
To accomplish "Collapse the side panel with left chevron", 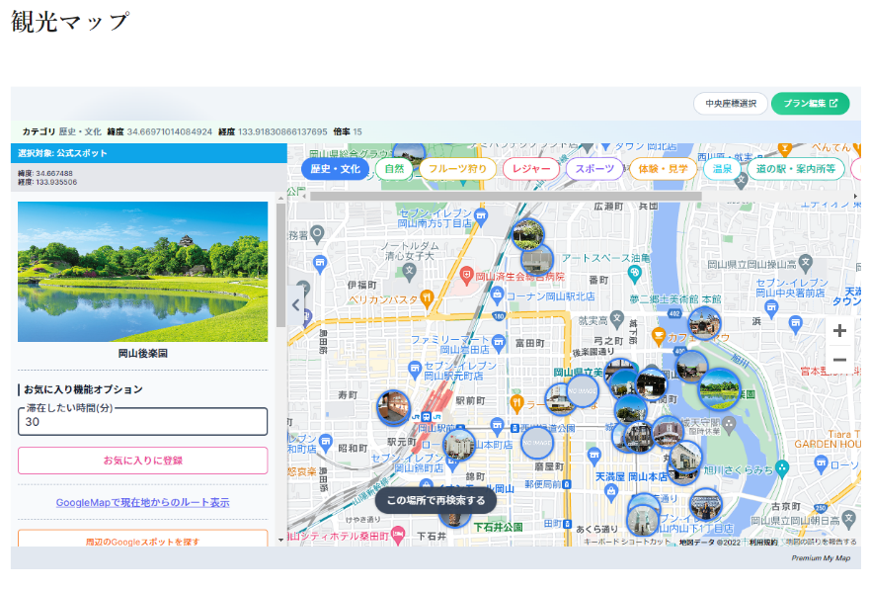I will [x=296, y=304].
